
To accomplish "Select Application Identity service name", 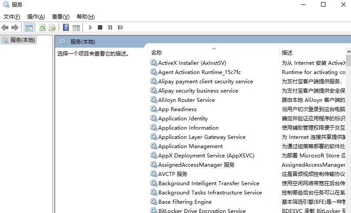I will pyautogui.click(x=183, y=119).
